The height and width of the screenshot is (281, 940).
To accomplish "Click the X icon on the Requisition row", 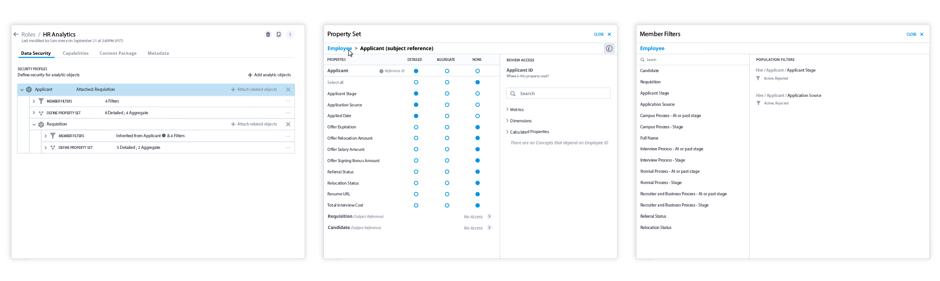I will 288,124.
